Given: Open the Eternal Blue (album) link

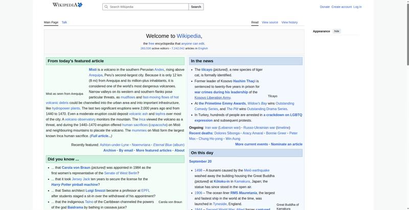Looking at the screenshot, I should [169, 145].
